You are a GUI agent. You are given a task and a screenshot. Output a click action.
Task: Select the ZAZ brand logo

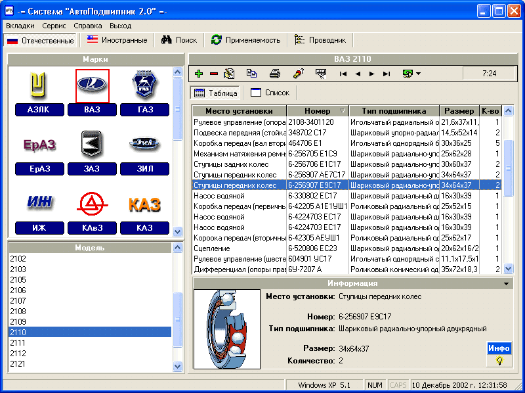click(x=92, y=145)
